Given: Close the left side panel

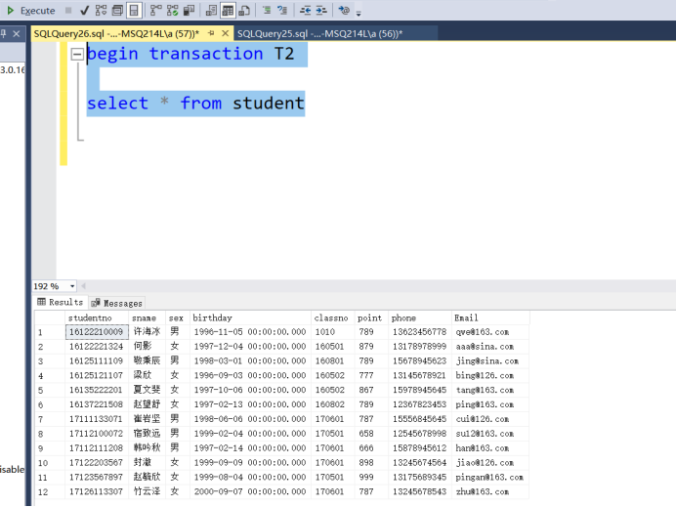Looking at the screenshot, I should [x=17, y=33].
